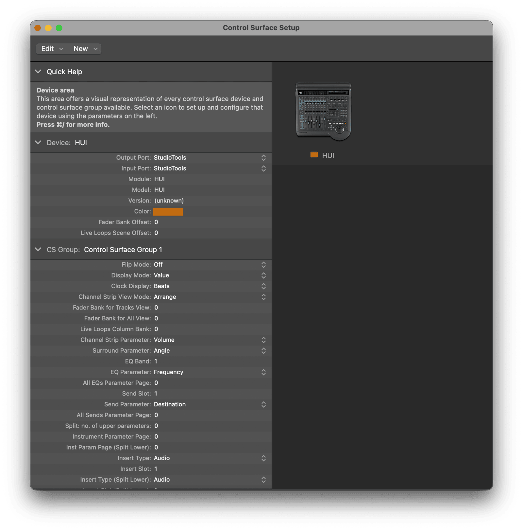523x530 pixels.
Task: Click the Send Slot value field
Action: [x=156, y=394]
